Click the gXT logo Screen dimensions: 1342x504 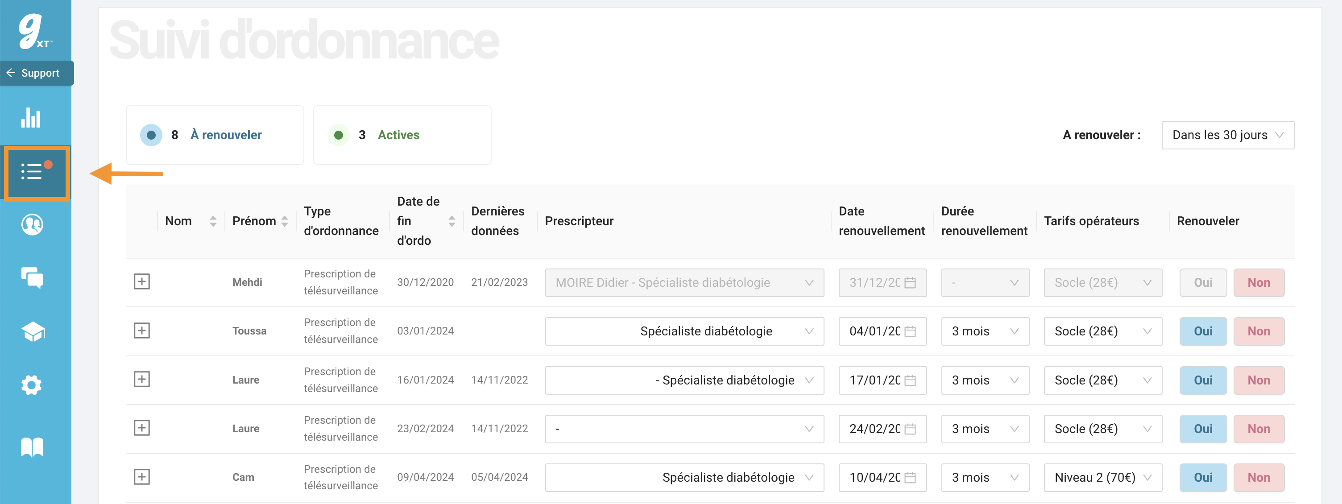coord(34,31)
